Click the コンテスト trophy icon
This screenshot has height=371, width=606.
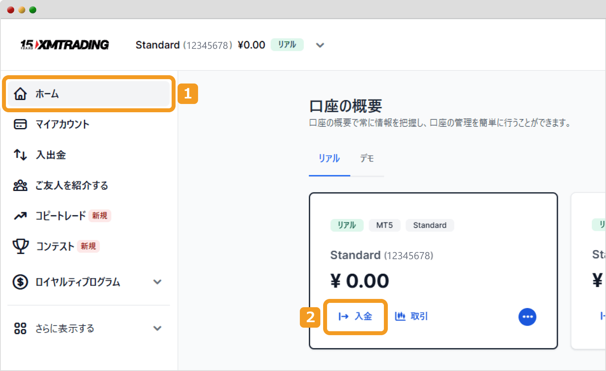click(x=20, y=246)
